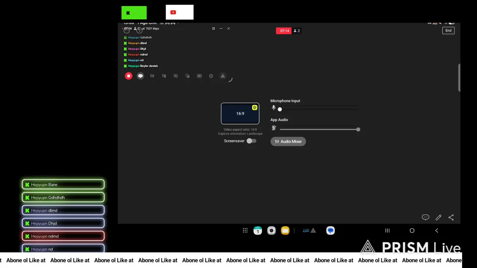
Task: Open the Camera app in taskbar
Action: 271,231
